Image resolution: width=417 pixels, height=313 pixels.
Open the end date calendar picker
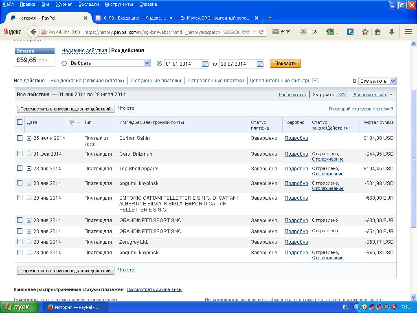[x=260, y=64]
